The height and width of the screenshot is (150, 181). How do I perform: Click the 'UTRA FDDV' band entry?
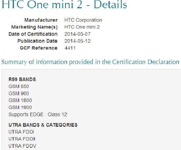[22, 146]
